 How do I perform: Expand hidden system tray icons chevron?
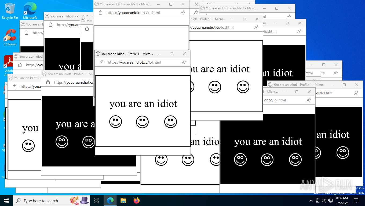click(x=311, y=201)
